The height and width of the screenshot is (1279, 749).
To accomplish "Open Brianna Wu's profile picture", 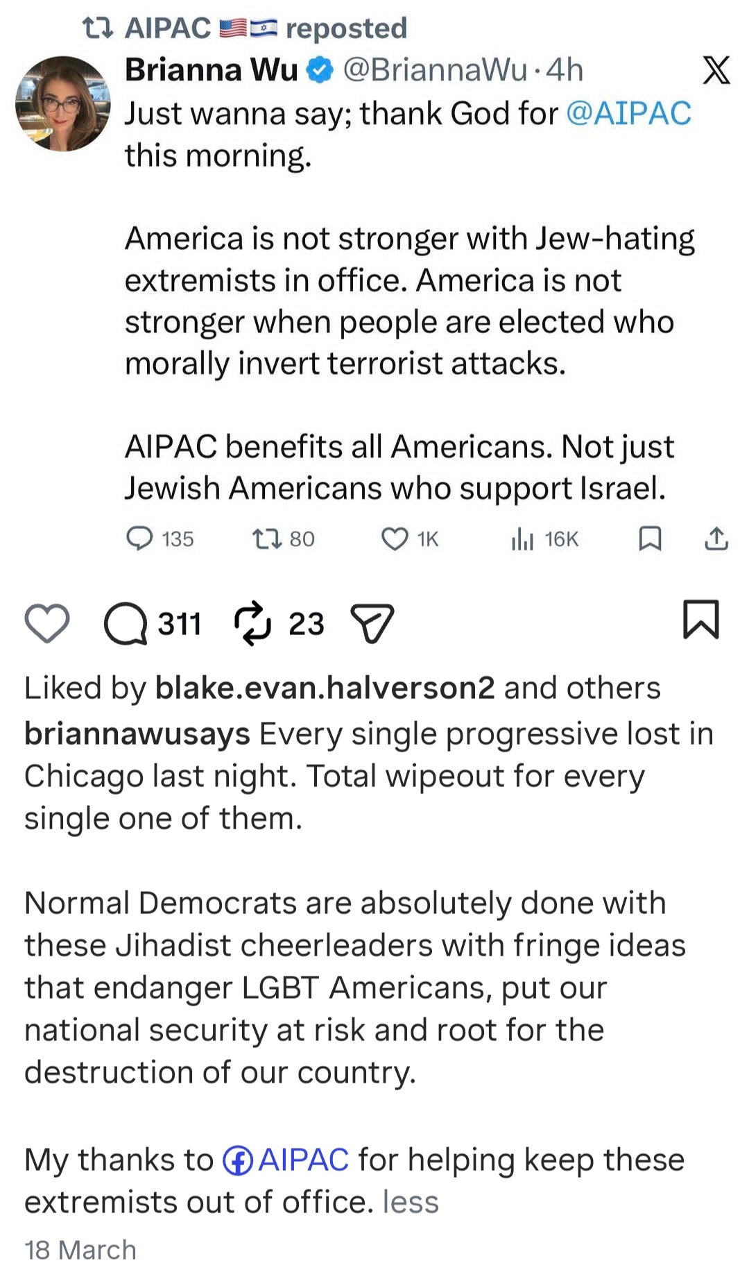I will (x=63, y=103).
